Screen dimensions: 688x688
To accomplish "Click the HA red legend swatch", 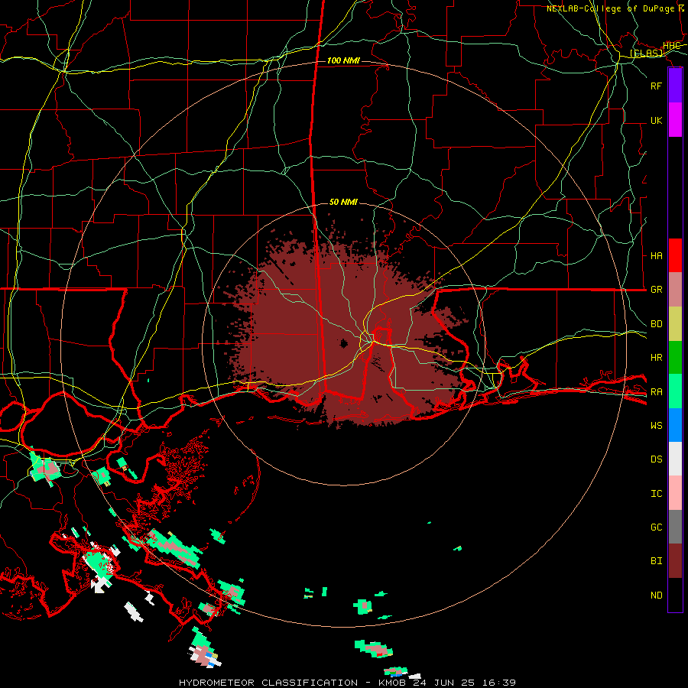I will pos(675,255).
